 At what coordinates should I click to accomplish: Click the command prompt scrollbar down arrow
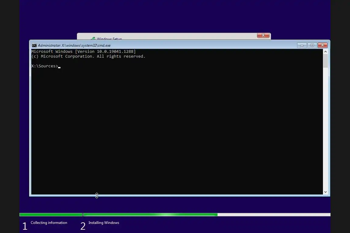tap(325, 192)
